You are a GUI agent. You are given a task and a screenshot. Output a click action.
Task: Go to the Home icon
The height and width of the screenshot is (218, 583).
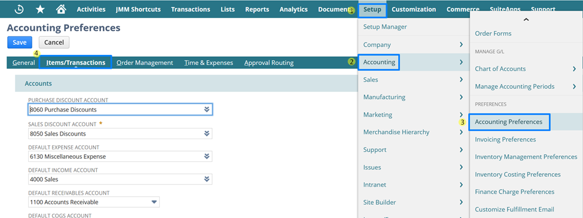pyautogui.click(x=61, y=10)
